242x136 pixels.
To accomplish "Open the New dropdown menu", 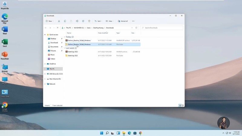I will 50,21.
